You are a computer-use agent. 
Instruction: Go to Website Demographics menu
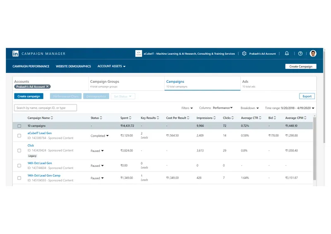point(73,66)
